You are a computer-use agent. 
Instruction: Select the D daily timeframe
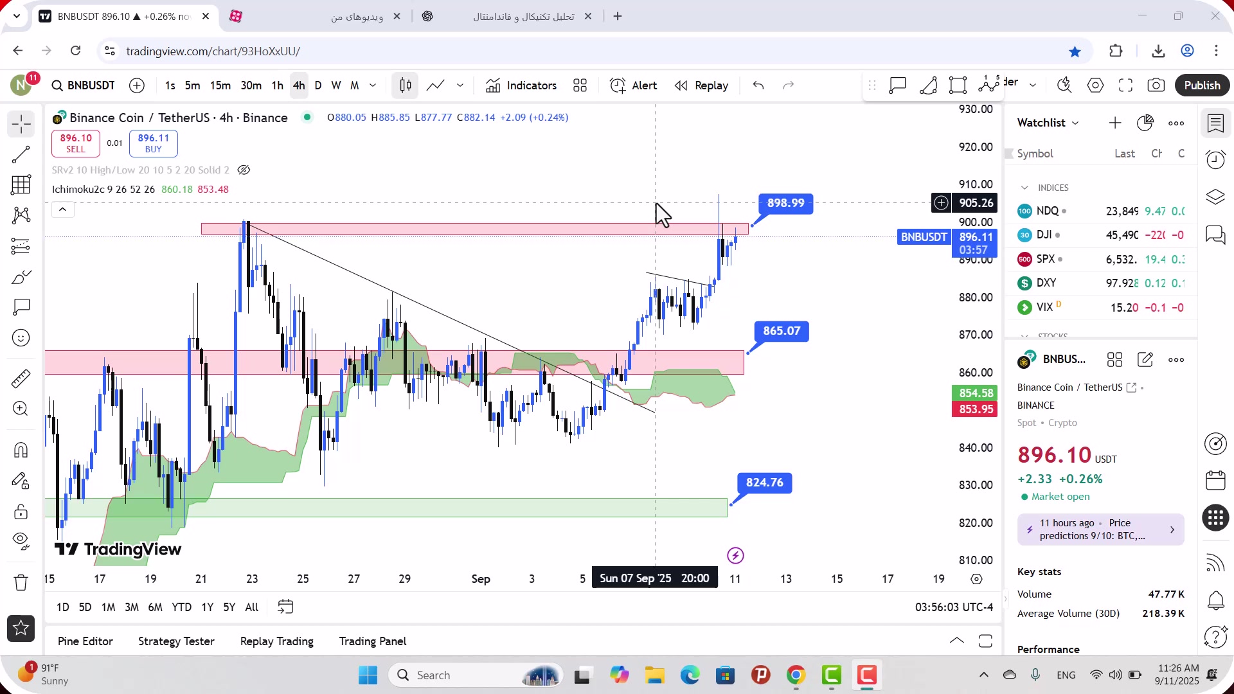(318, 85)
